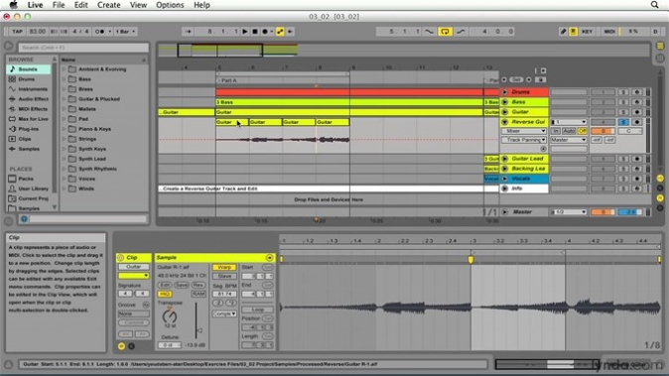The width and height of the screenshot is (669, 376).
Task: Open the Master output routing dropdown
Action: (x=569, y=140)
